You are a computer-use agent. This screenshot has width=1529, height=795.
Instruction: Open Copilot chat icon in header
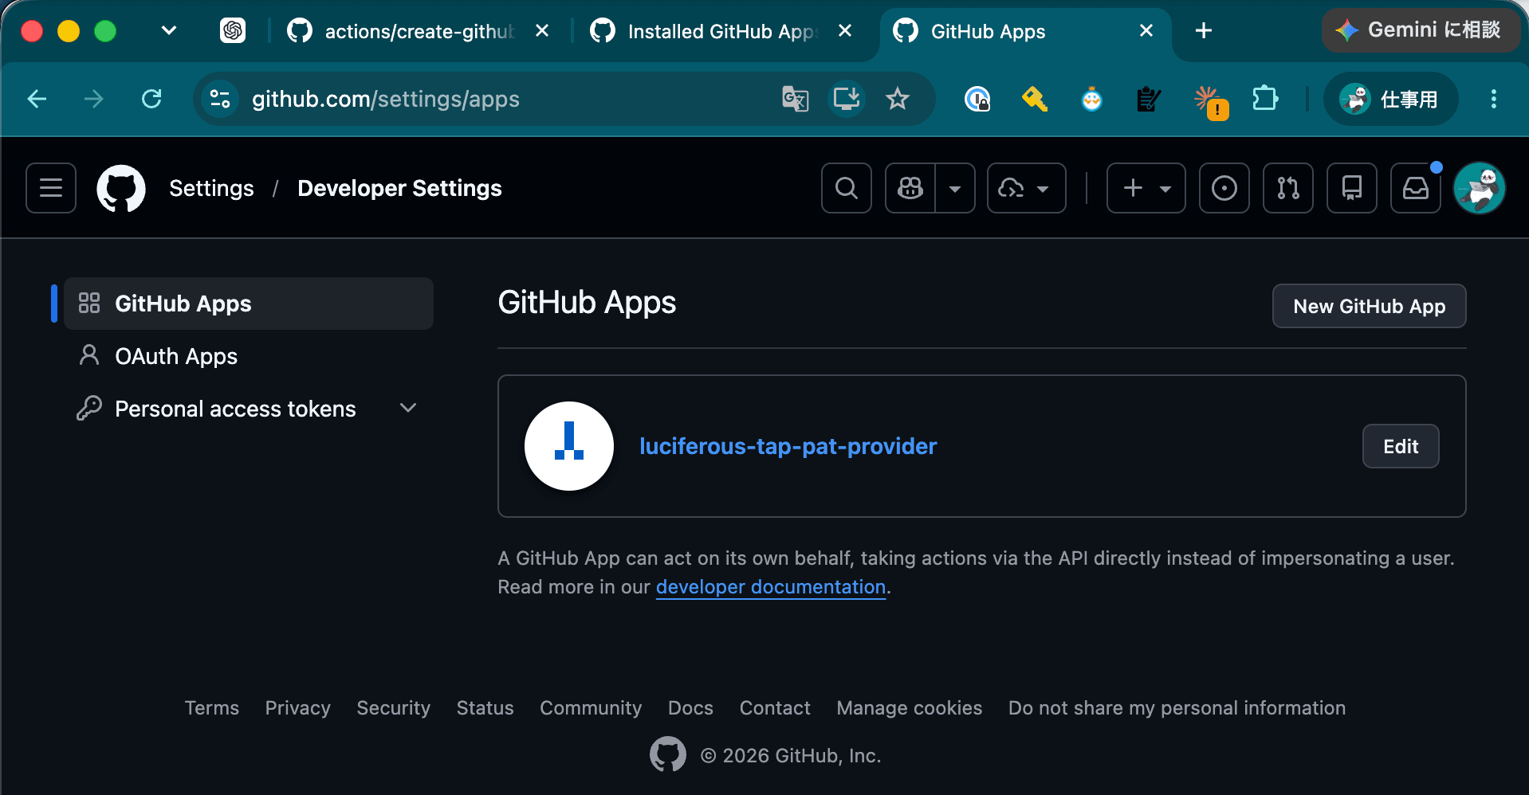[910, 188]
